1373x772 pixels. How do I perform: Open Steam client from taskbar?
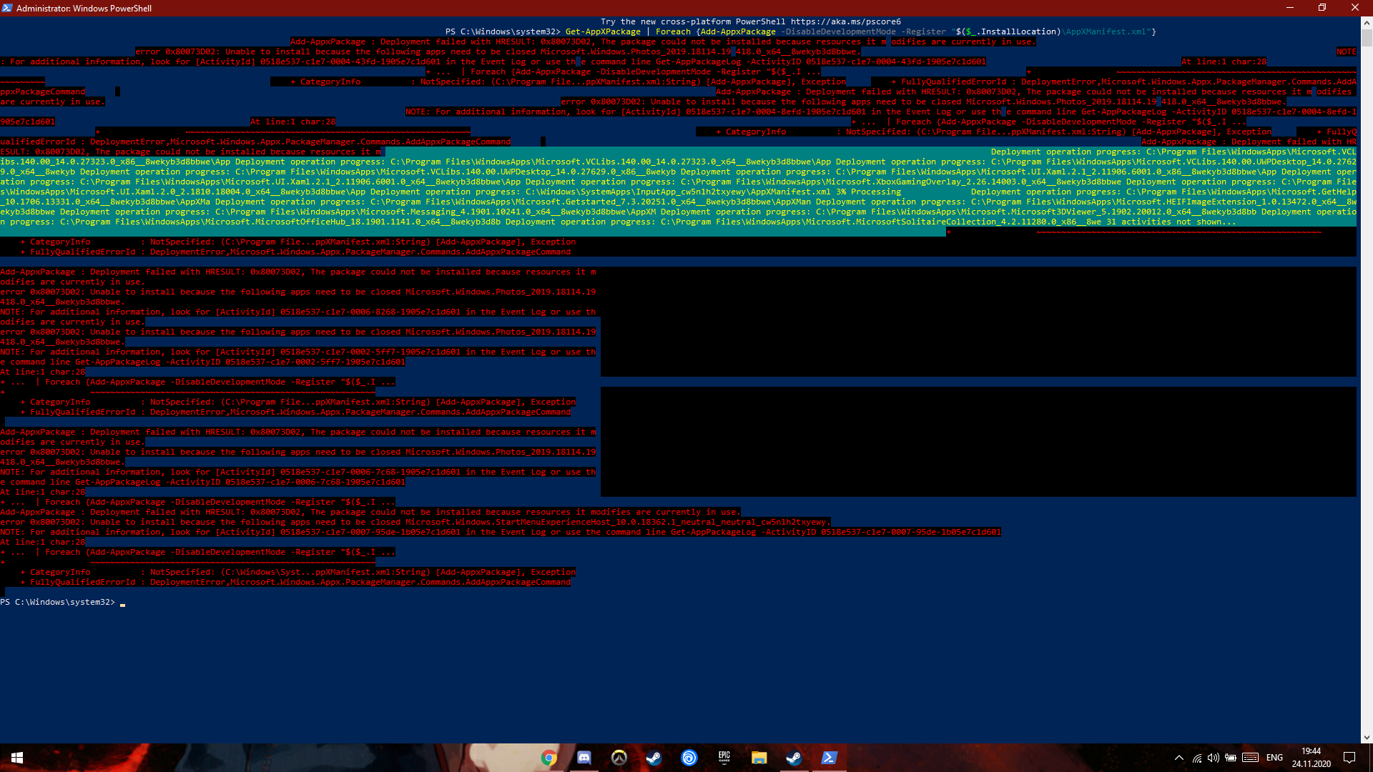tap(794, 757)
